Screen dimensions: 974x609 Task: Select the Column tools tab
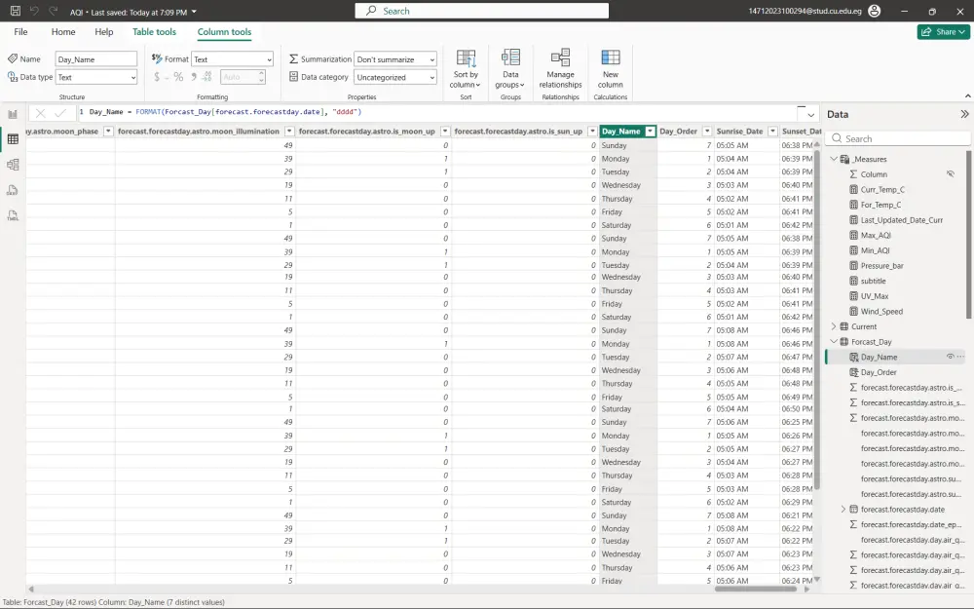click(x=224, y=32)
